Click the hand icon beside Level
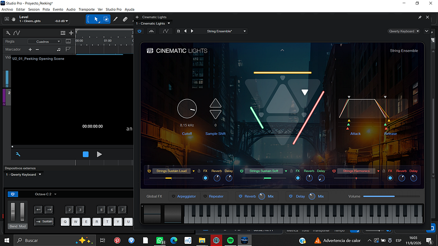 tap(13, 19)
